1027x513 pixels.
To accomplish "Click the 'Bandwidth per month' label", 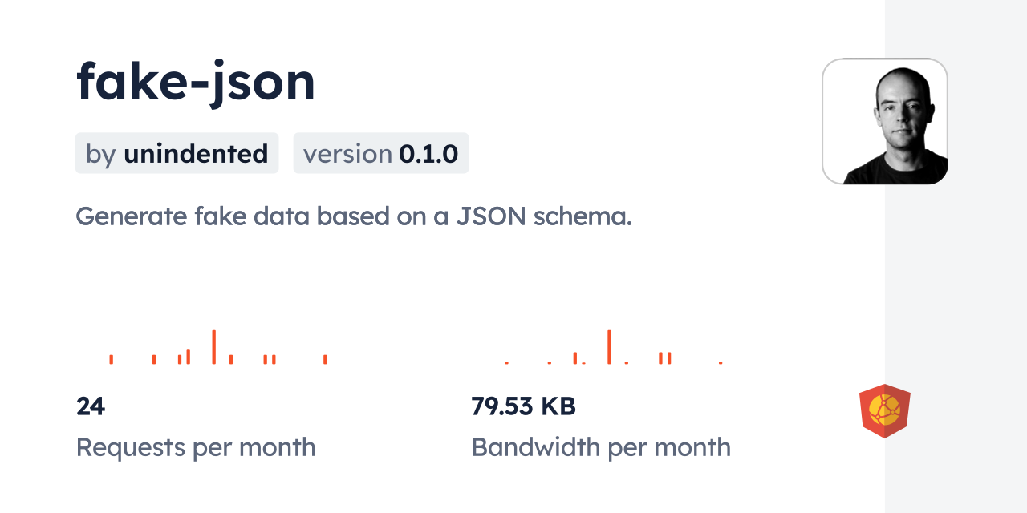I will (x=601, y=447).
